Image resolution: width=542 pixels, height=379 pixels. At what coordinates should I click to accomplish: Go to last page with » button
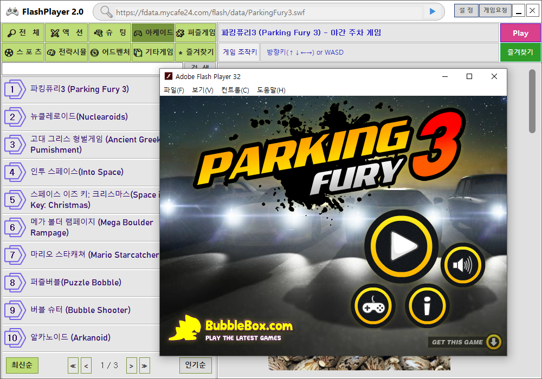[145, 366]
